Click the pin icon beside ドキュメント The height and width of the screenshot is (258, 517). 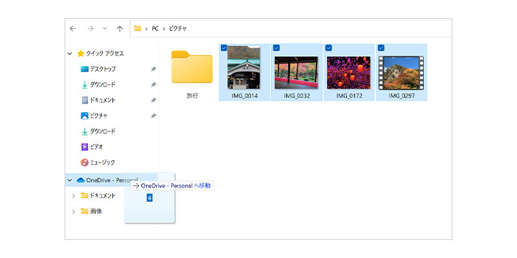(153, 100)
